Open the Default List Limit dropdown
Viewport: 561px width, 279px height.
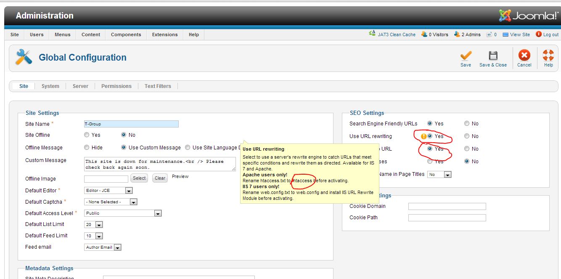tap(93, 225)
